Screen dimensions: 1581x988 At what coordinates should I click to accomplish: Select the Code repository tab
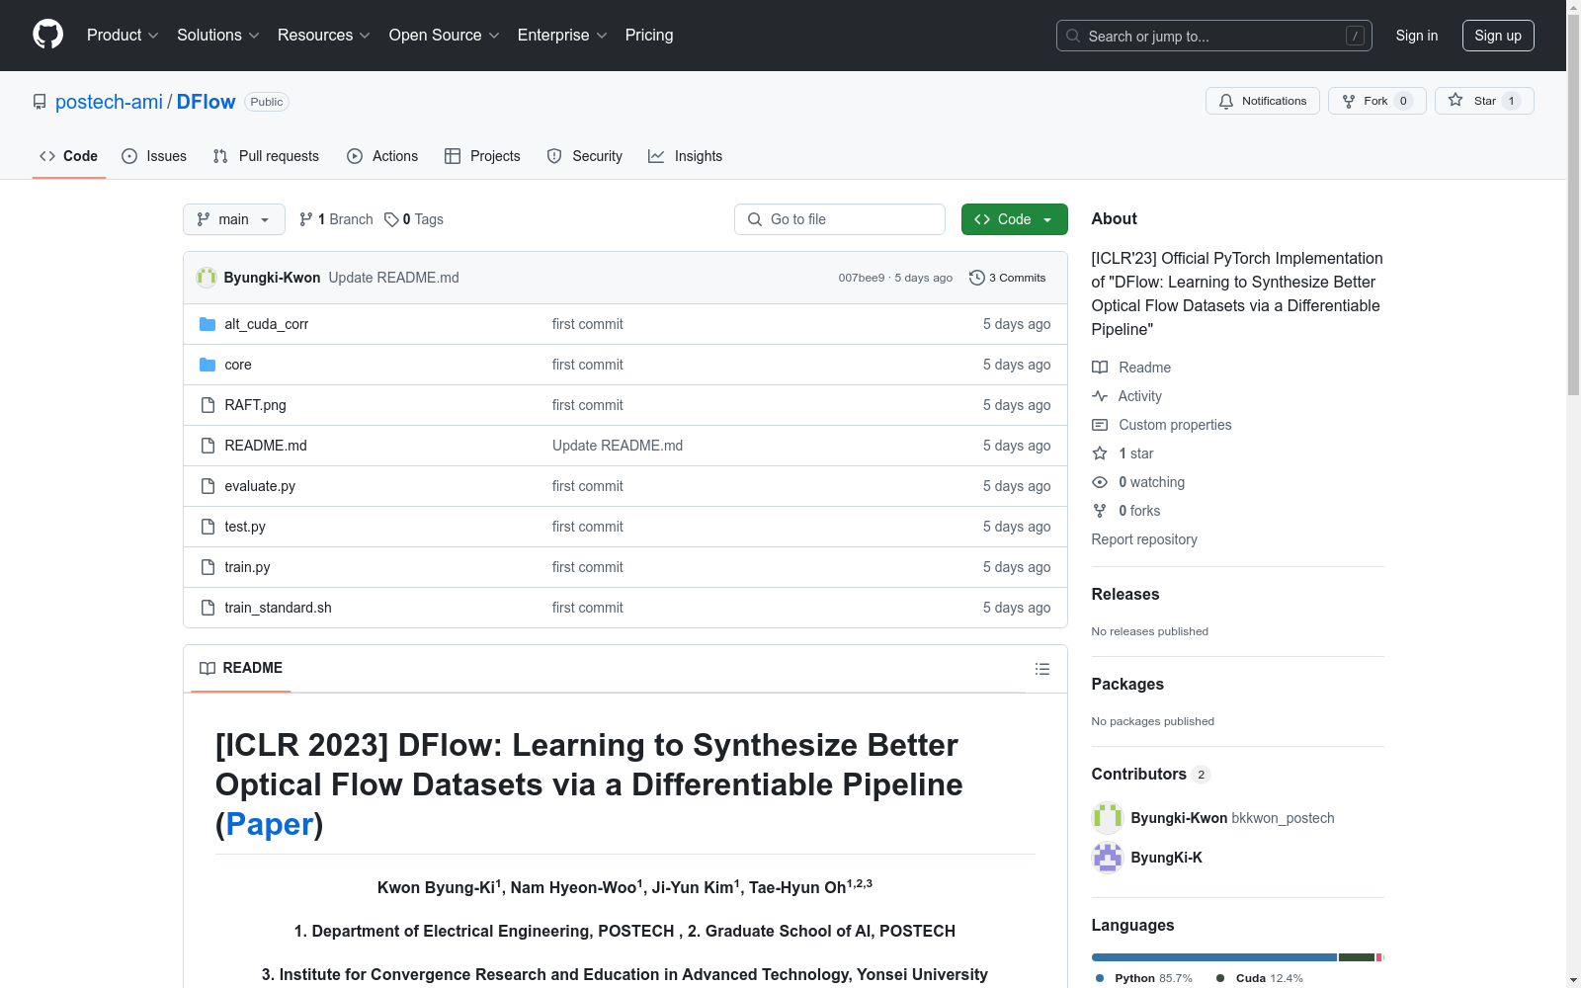coord(69,156)
